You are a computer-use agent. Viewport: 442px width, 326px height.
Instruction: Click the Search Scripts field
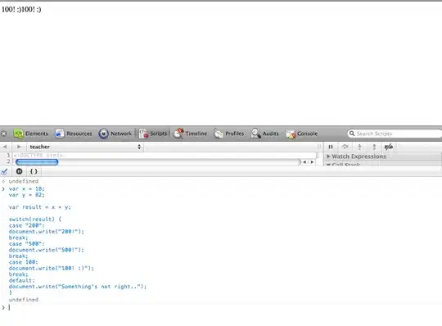click(x=395, y=134)
